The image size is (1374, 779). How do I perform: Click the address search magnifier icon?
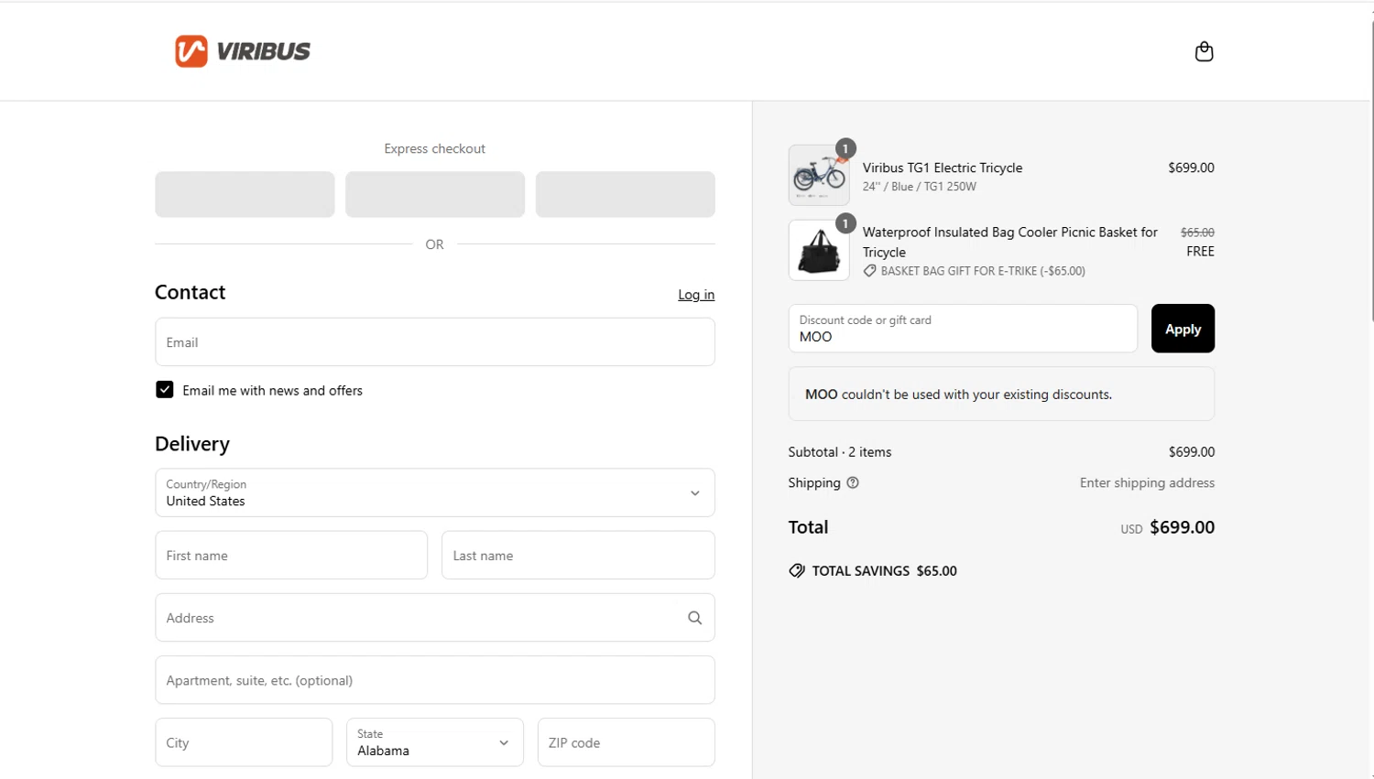pos(694,618)
